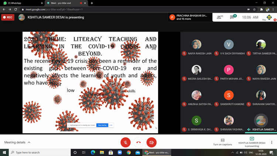This screenshot has height=156, width=277.
Task: Show hidden icons in the system tray
Action: [x=233, y=152]
